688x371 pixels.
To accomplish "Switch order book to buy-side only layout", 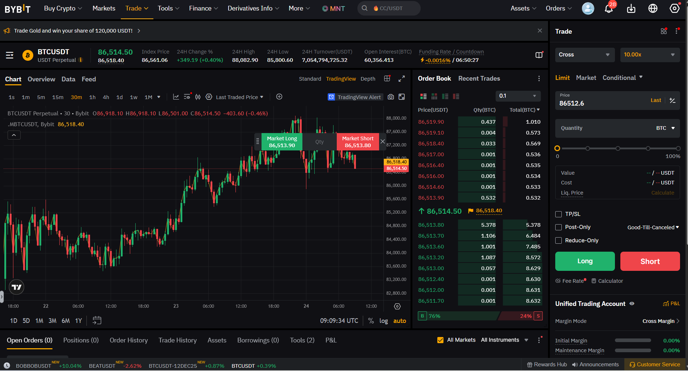I will (x=445, y=96).
